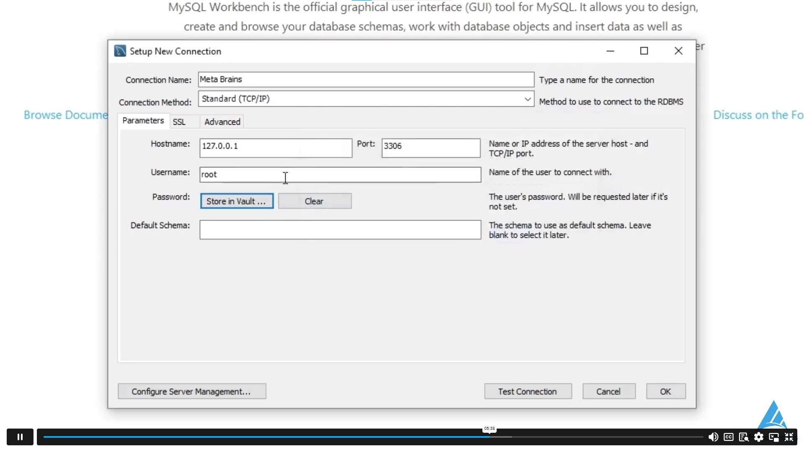Click the Browse Documentation link behind dialog
The image size is (804, 452).
[x=66, y=115]
